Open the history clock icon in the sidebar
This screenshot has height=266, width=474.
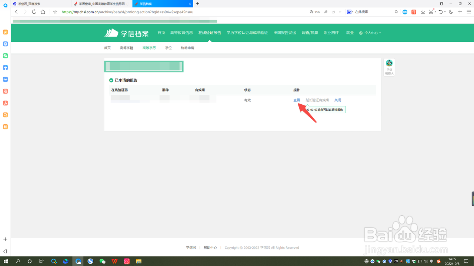click(5, 44)
